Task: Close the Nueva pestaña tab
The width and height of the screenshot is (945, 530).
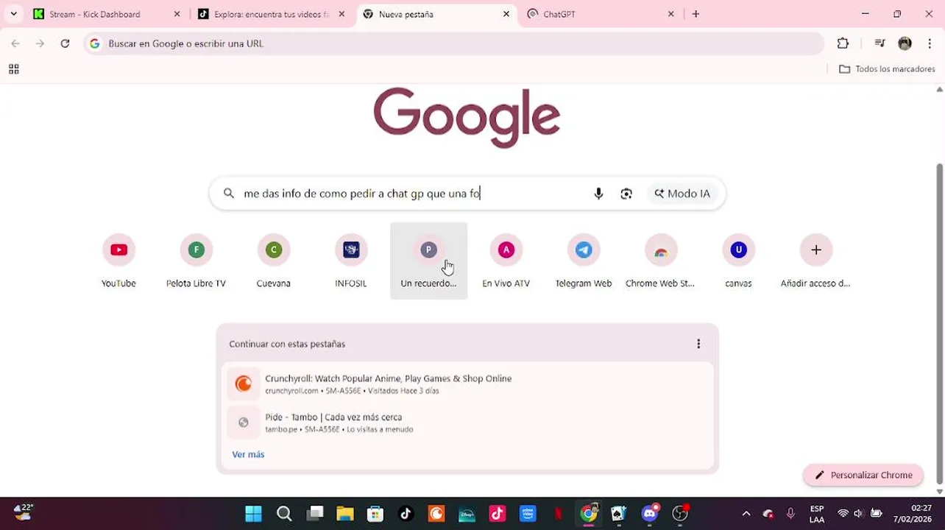Action: click(506, 14)
